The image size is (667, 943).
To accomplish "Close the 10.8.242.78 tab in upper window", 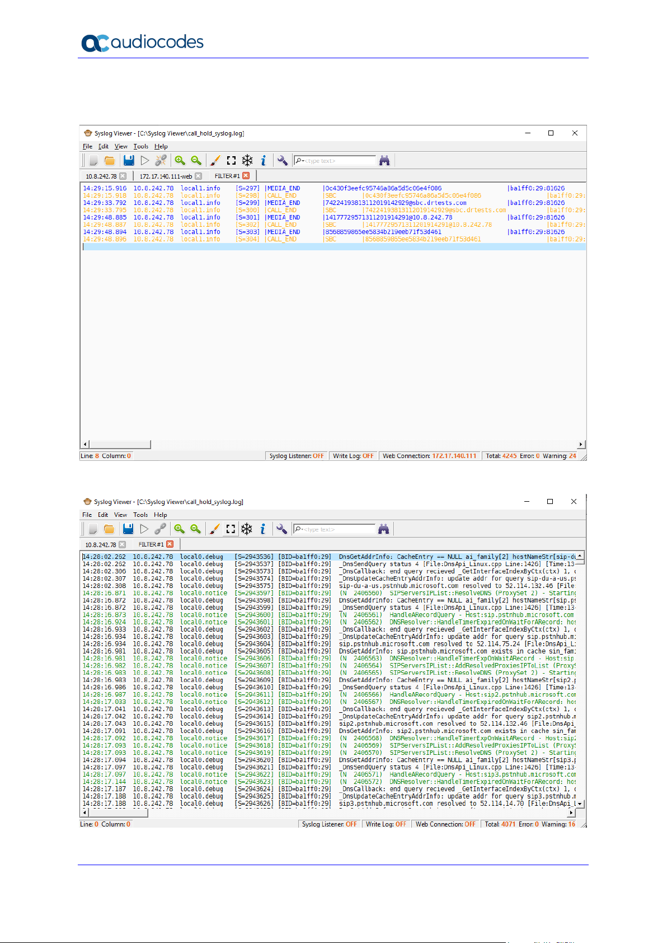I will (x=123, y=176).
